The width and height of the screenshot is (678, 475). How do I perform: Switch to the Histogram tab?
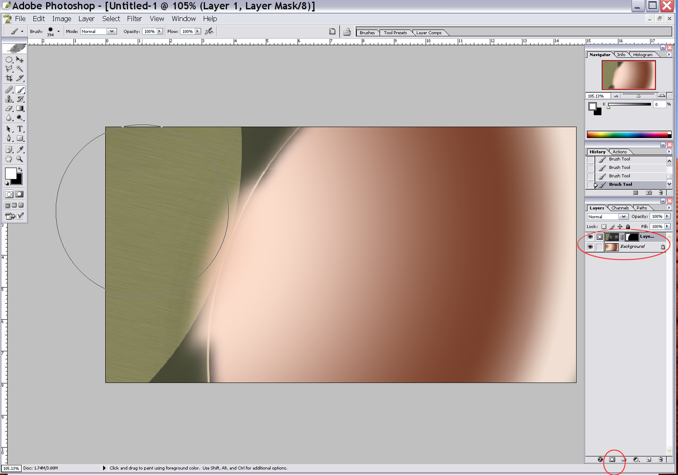point(642,54)
